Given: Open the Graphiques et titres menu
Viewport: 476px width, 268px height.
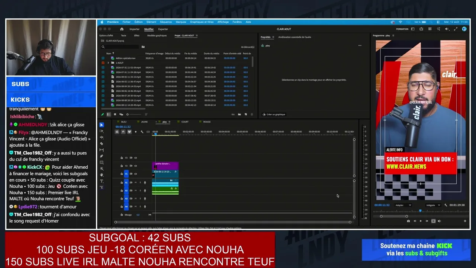Looking at the screenshot, I should [202, 22].
